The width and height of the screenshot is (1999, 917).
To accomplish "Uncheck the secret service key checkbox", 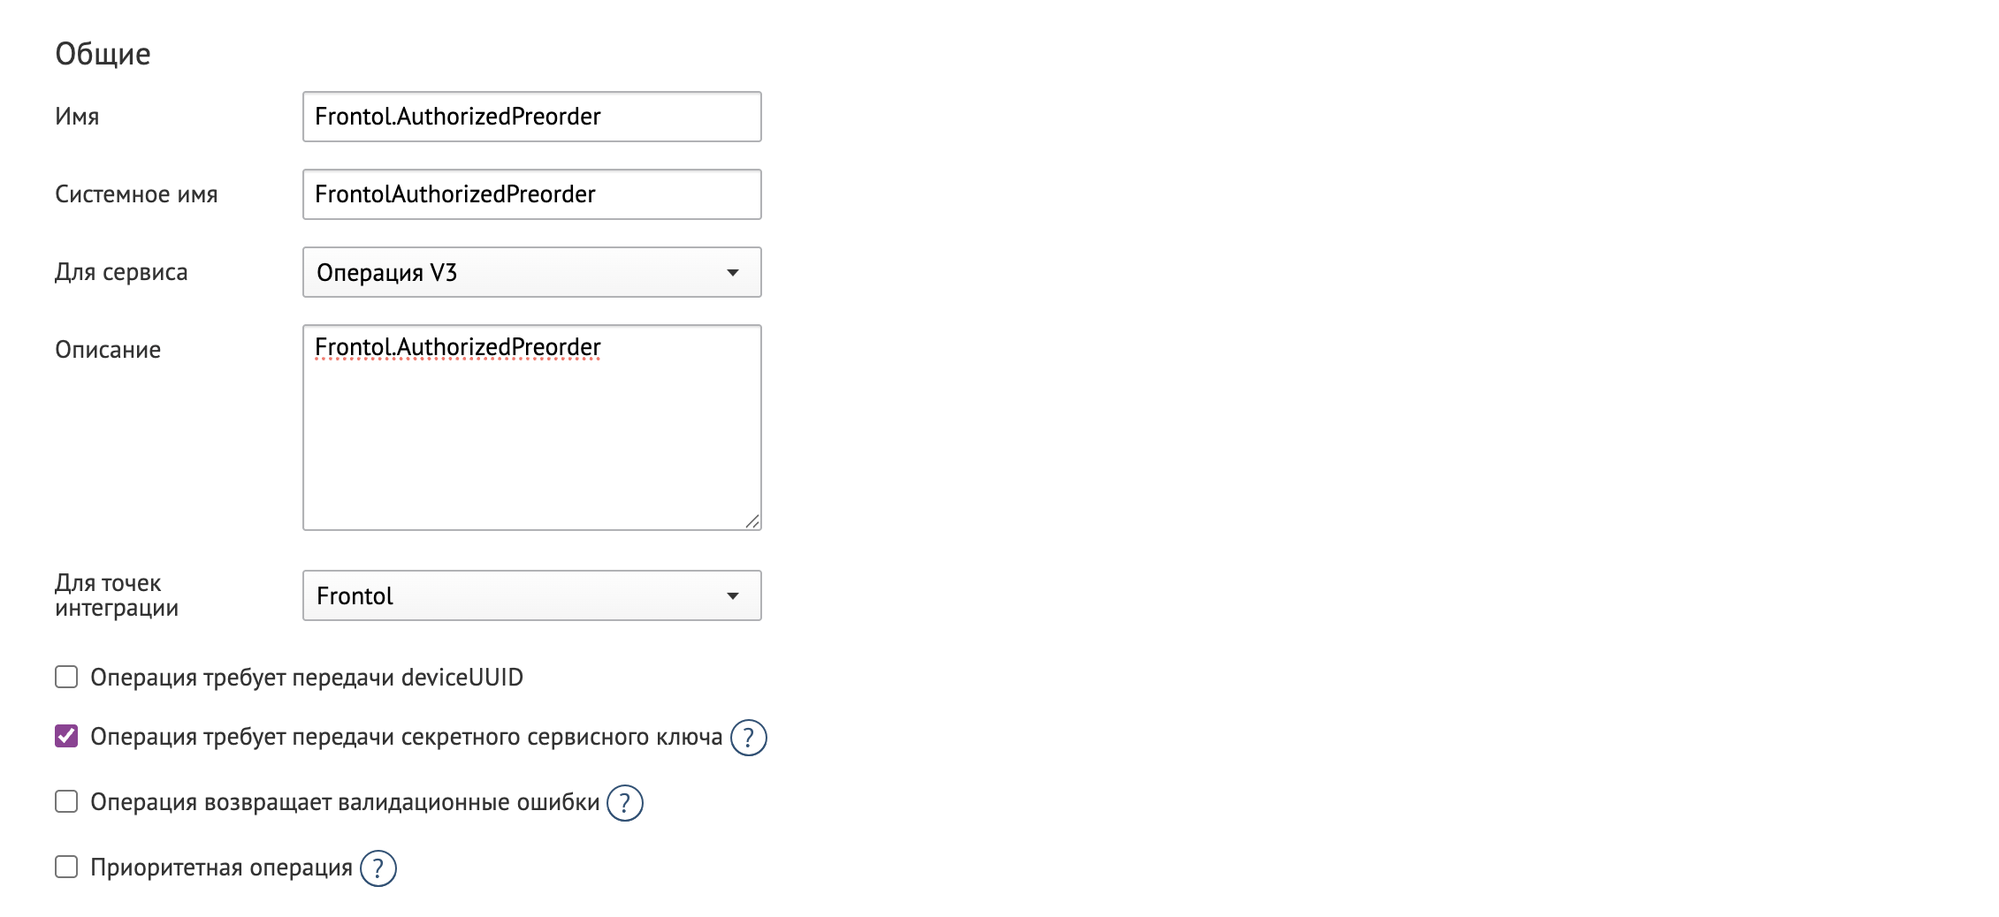I will (x=66, y=737).
